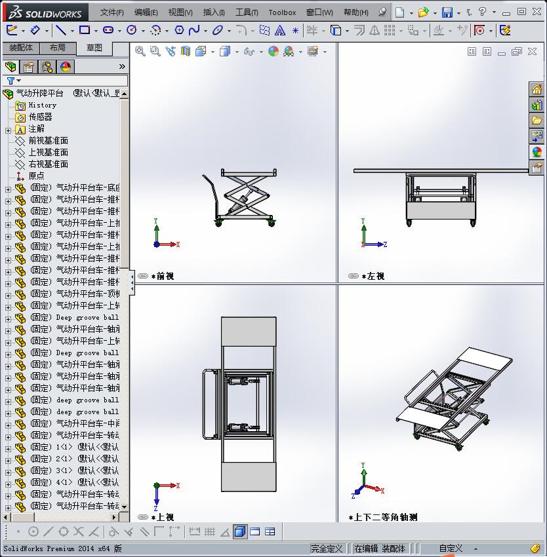The image size is (547, 557).
Task: Click the *上视 view label
Action: pyautogui.click(x=163, y=517)
